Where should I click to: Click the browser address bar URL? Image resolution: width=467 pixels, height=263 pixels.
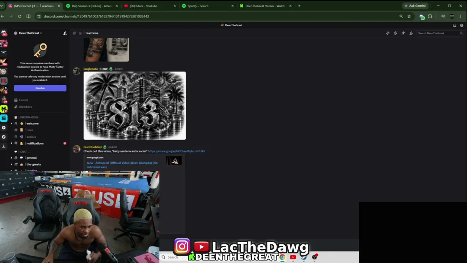coord(96,16)
